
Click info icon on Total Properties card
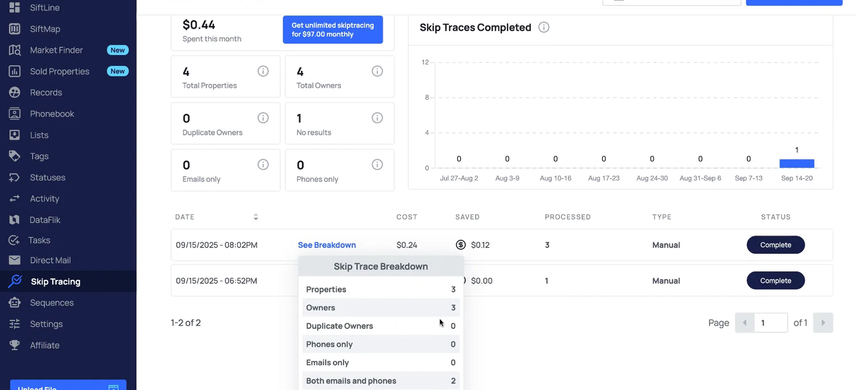tap(263, 71)
